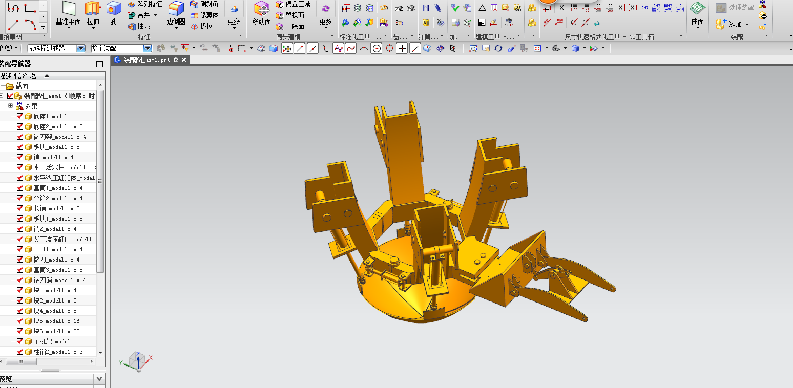This screenshot has height=388, width=793.
Task: Click the 抽壳 shell tool
Action: pos(138,26)
